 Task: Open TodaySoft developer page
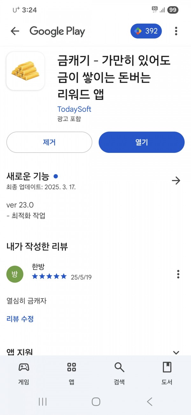tap(74, 109)
